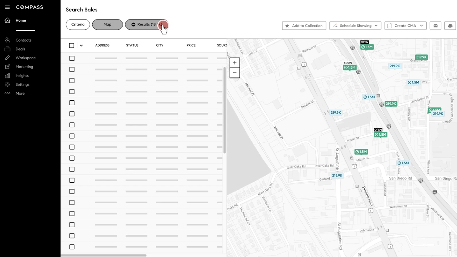This screenshot has width=457, height=257.
Task: Click the minus circle icon in Results tab
Action: point(133,25)
